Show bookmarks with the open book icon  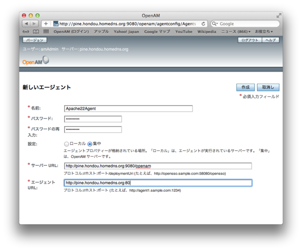(35, 32)
